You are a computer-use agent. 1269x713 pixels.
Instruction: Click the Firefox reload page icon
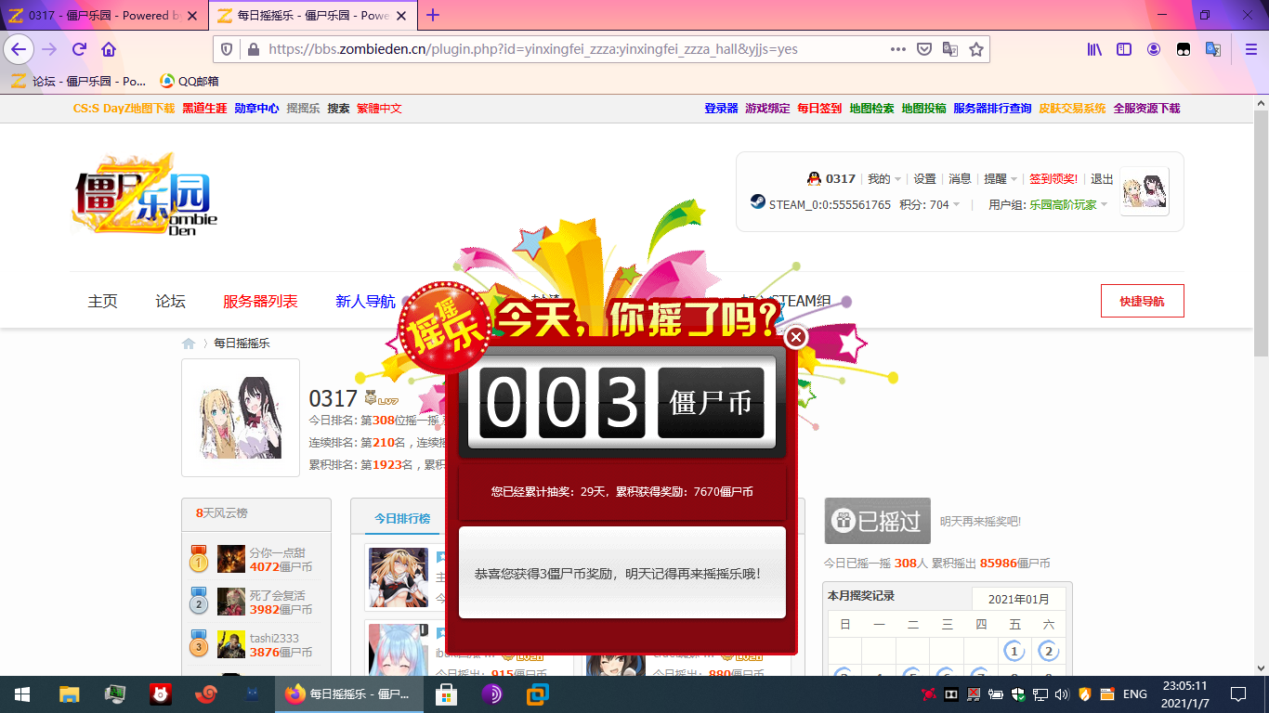pyautogui.click(x=80, y=50)
